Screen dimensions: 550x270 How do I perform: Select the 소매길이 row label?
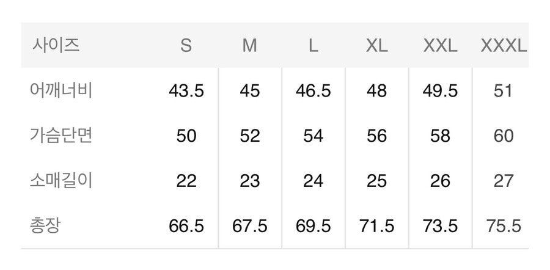click(61, 181)
